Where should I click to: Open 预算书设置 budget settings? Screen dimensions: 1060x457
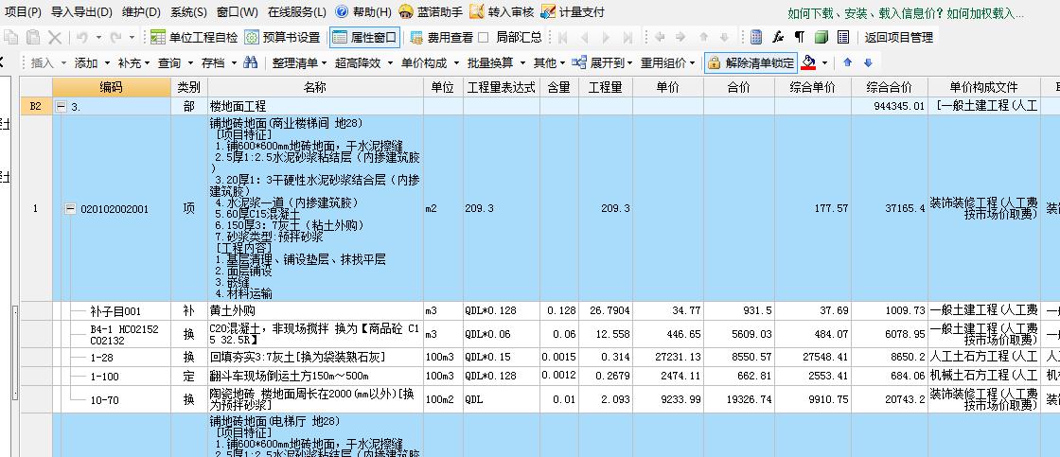(x=282, y=37)
